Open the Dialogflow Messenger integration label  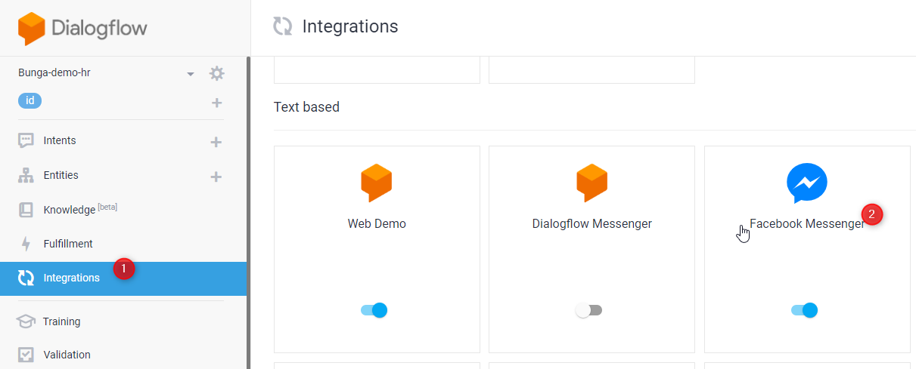click(592, 224)
